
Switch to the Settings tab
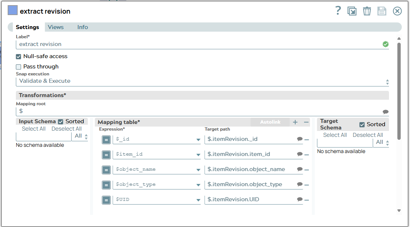click(27, 27)
